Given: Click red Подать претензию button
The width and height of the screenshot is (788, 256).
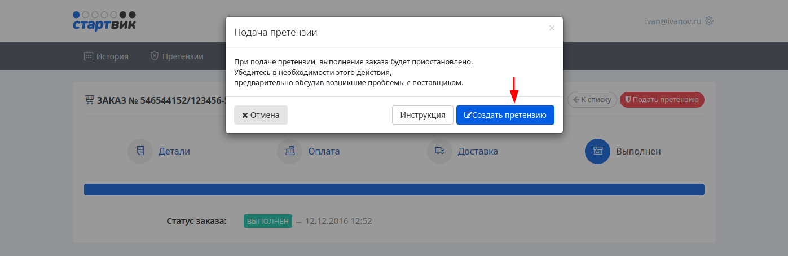Looking at the screenshot, I should coord(662,100).
